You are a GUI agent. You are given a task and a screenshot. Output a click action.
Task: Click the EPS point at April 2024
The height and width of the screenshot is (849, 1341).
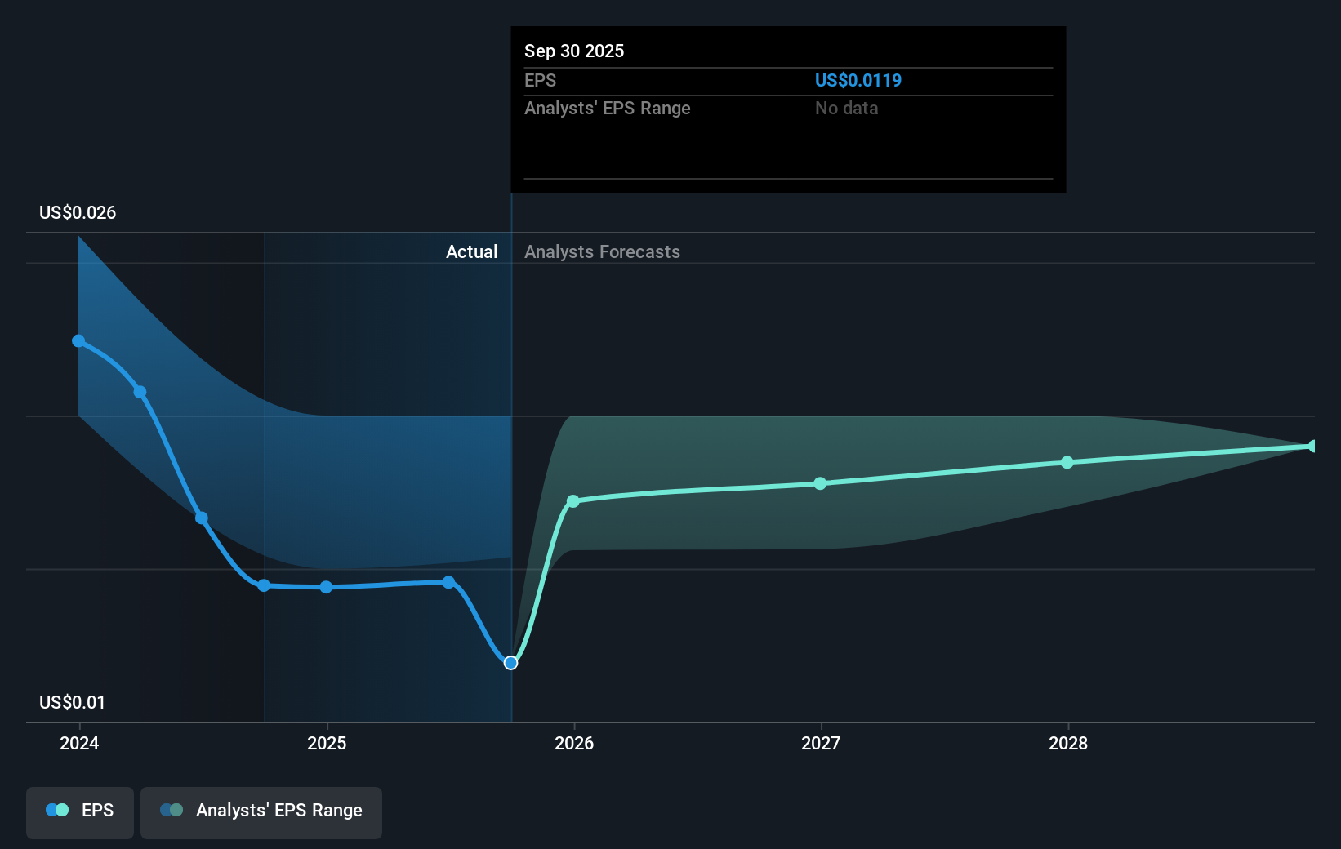pos(140,393)
